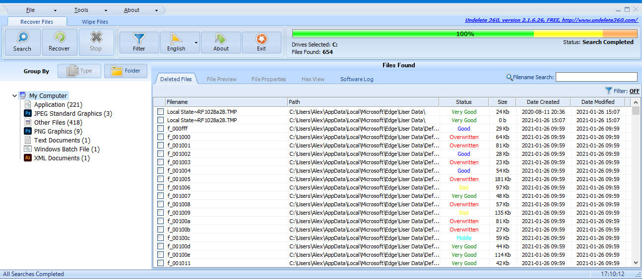Select Other Files (418) category
This screenshot has width=642, height=279.
pyautogui.click(x=58, y=122)
